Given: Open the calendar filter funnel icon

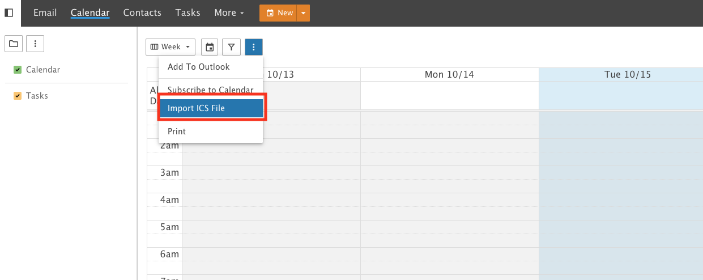Looking at the screenshot, I should pos(231,47).
